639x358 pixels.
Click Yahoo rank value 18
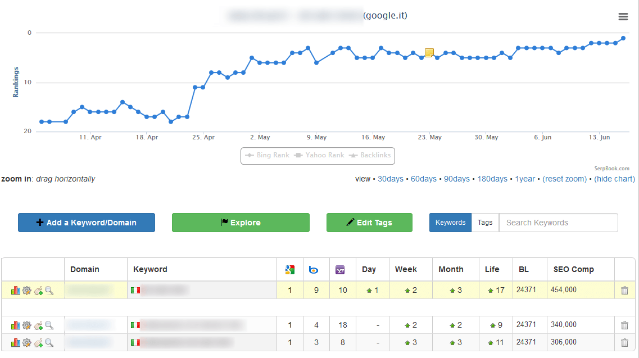pos(343,325)
